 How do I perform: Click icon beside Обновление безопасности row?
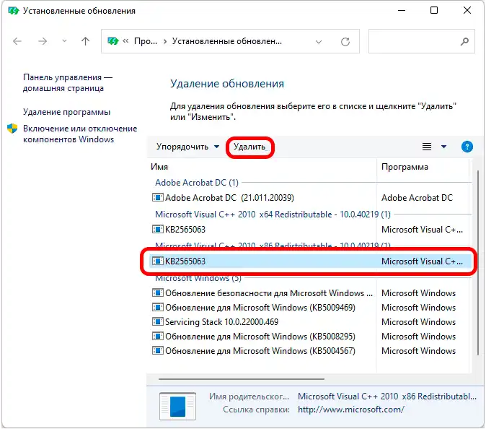[x=157, y=292]
